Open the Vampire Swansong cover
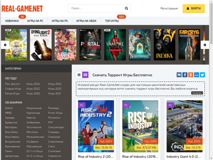This screenshot has width=213, height=160. click(x=115, y=45)
